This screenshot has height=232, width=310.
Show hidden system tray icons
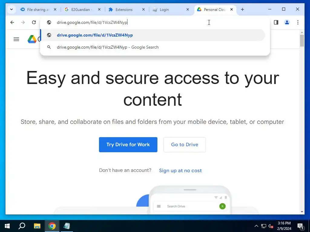[256, 226]
